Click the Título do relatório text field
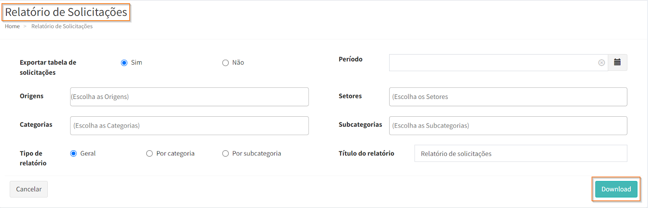The width and height of the screenshot is (648, 208). [520, 153]
